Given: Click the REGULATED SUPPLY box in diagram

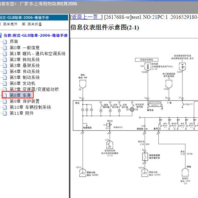Looking at the screenshot, I should point(155,104).
